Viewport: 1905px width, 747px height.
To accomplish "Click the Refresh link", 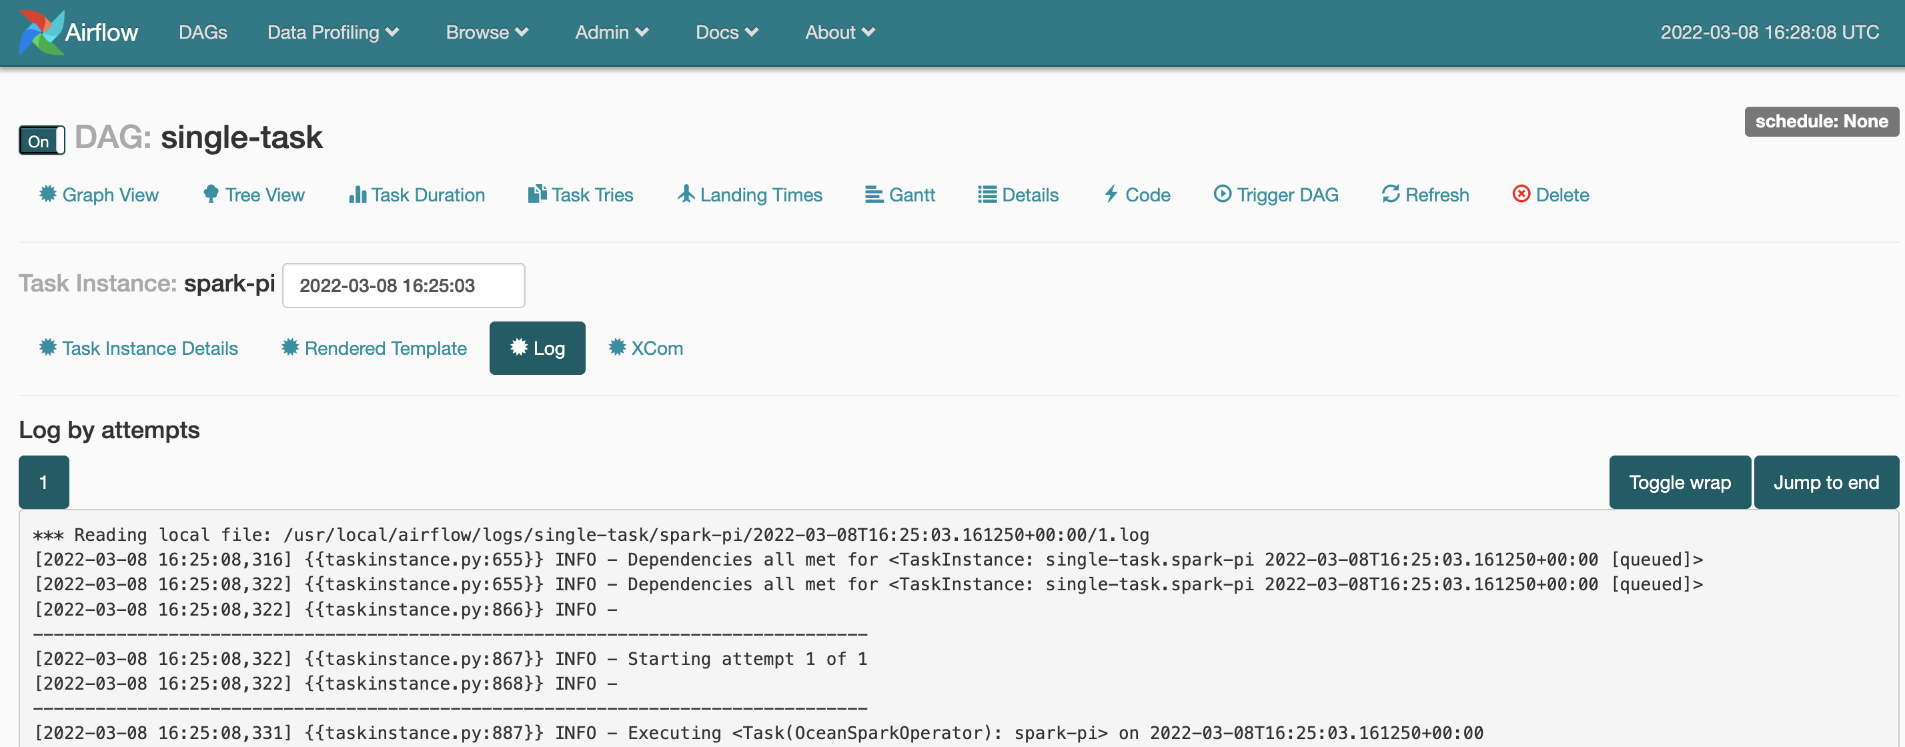I will point(1425,195).
